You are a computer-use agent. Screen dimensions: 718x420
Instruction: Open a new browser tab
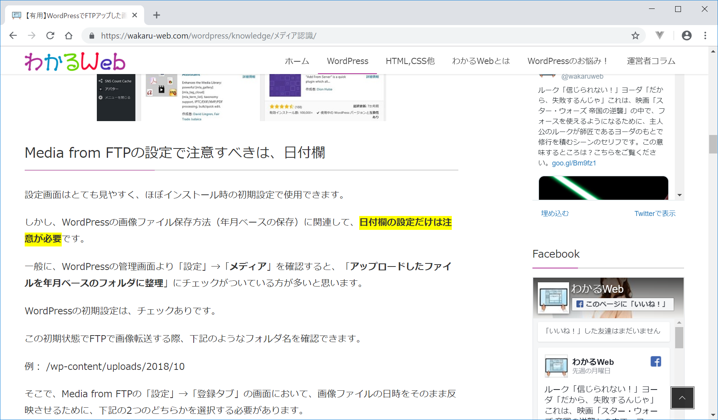[156, 15]
